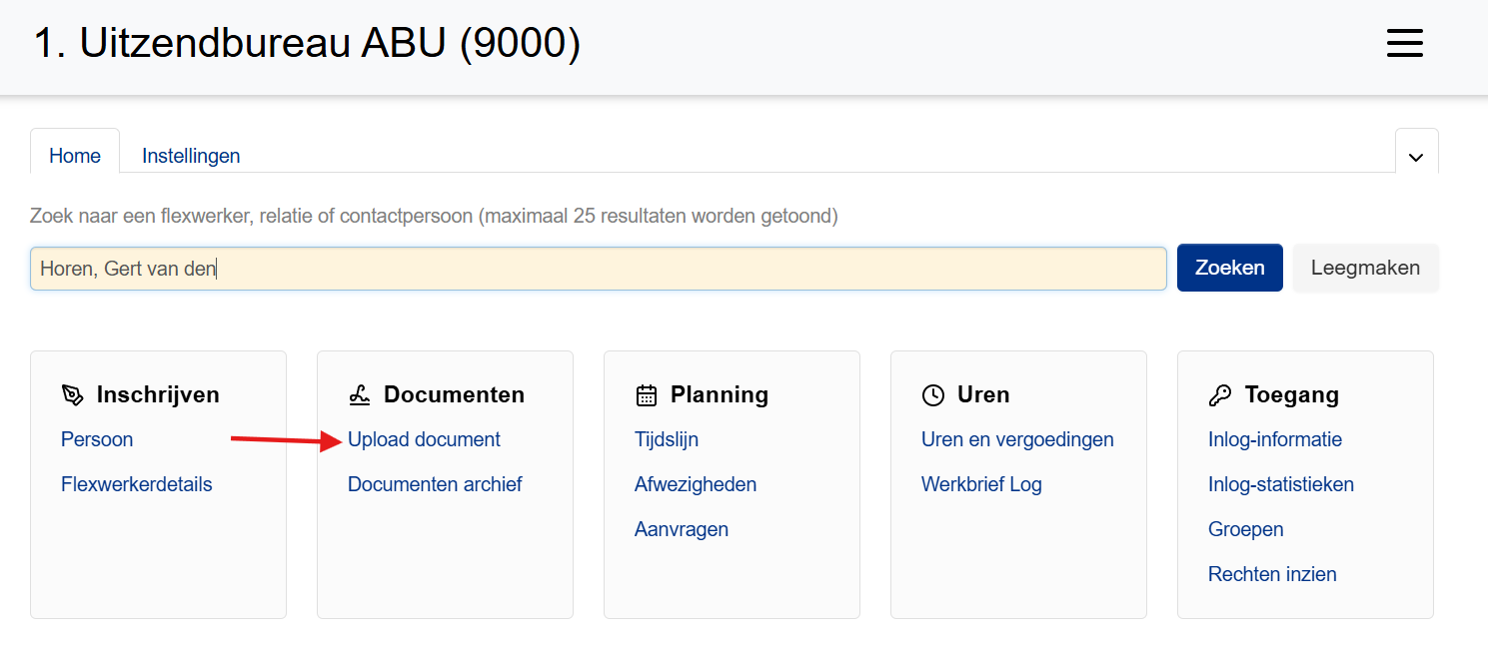1488x654 pixels.
Task: Open the Uren en vergoedingen link
Action: click(1017, 439)
